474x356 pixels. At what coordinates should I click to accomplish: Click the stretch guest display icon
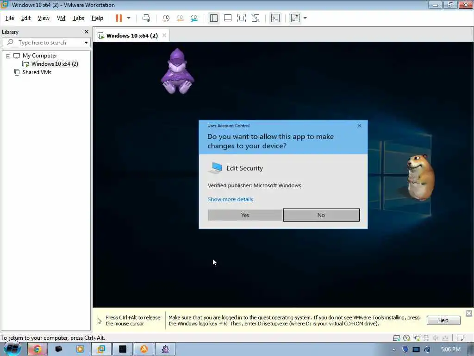click(x=295, y=18)
